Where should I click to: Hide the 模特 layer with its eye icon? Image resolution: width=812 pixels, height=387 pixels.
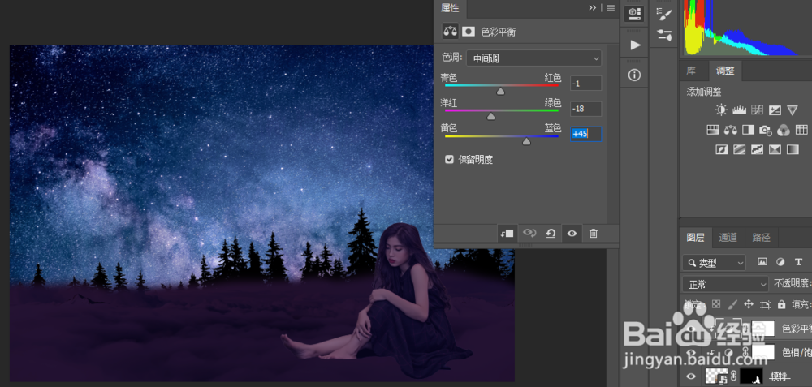691,376
